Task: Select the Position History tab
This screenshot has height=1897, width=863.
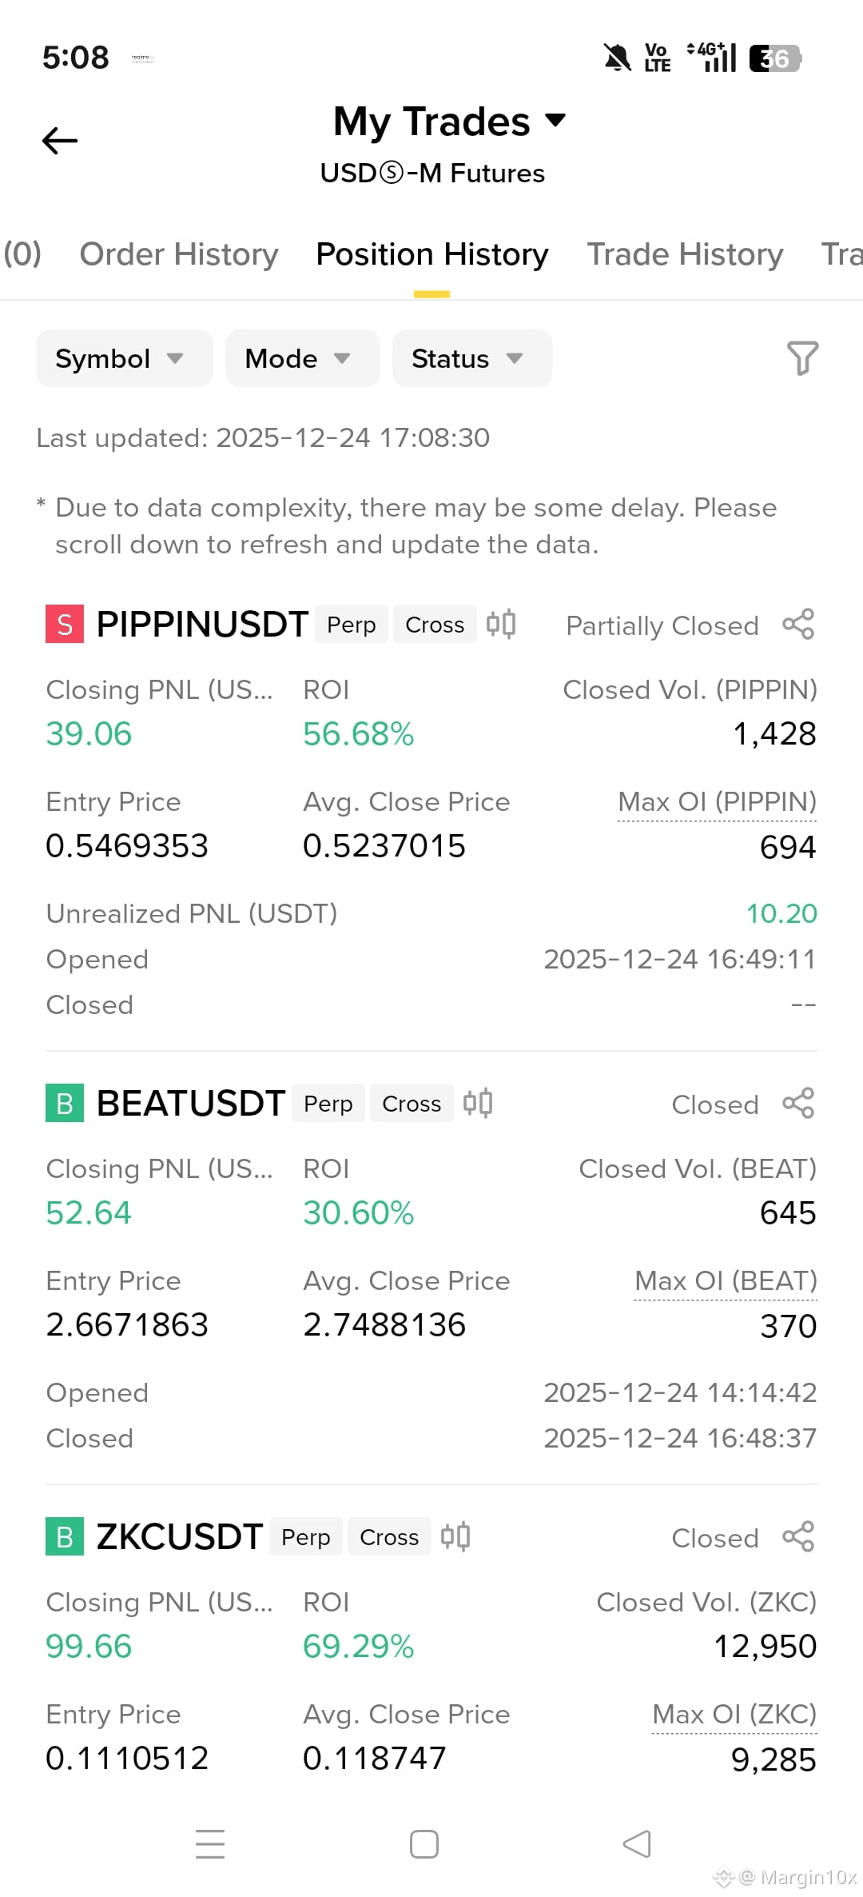Action: [432, 254]
